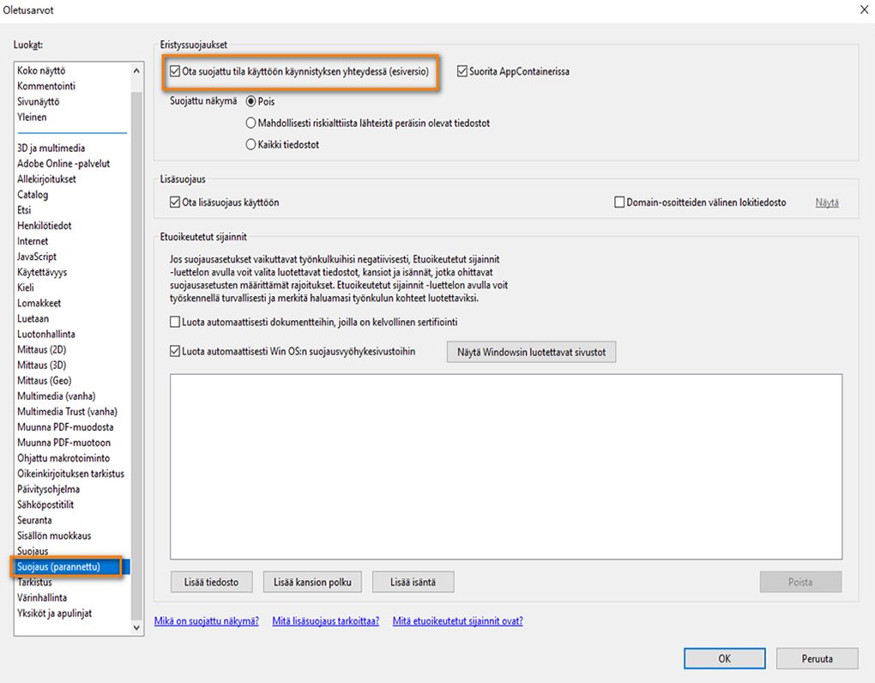Toggle 'Luota automaattisesti Win OS:n suojausvyöhykesivustoihin' checkbox
The height and width of the screenshot is (683, 875).
175,352
